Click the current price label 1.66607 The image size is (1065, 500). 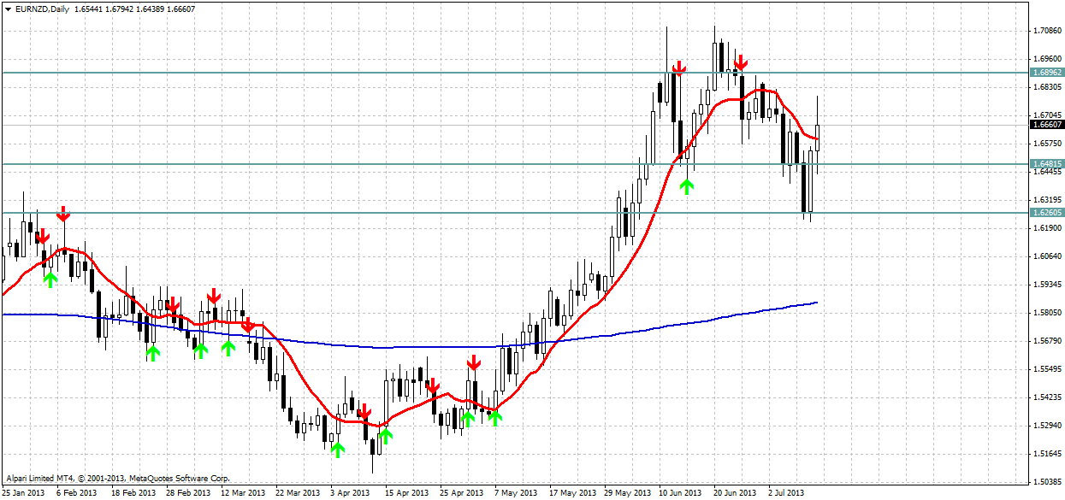[1047, 124]
